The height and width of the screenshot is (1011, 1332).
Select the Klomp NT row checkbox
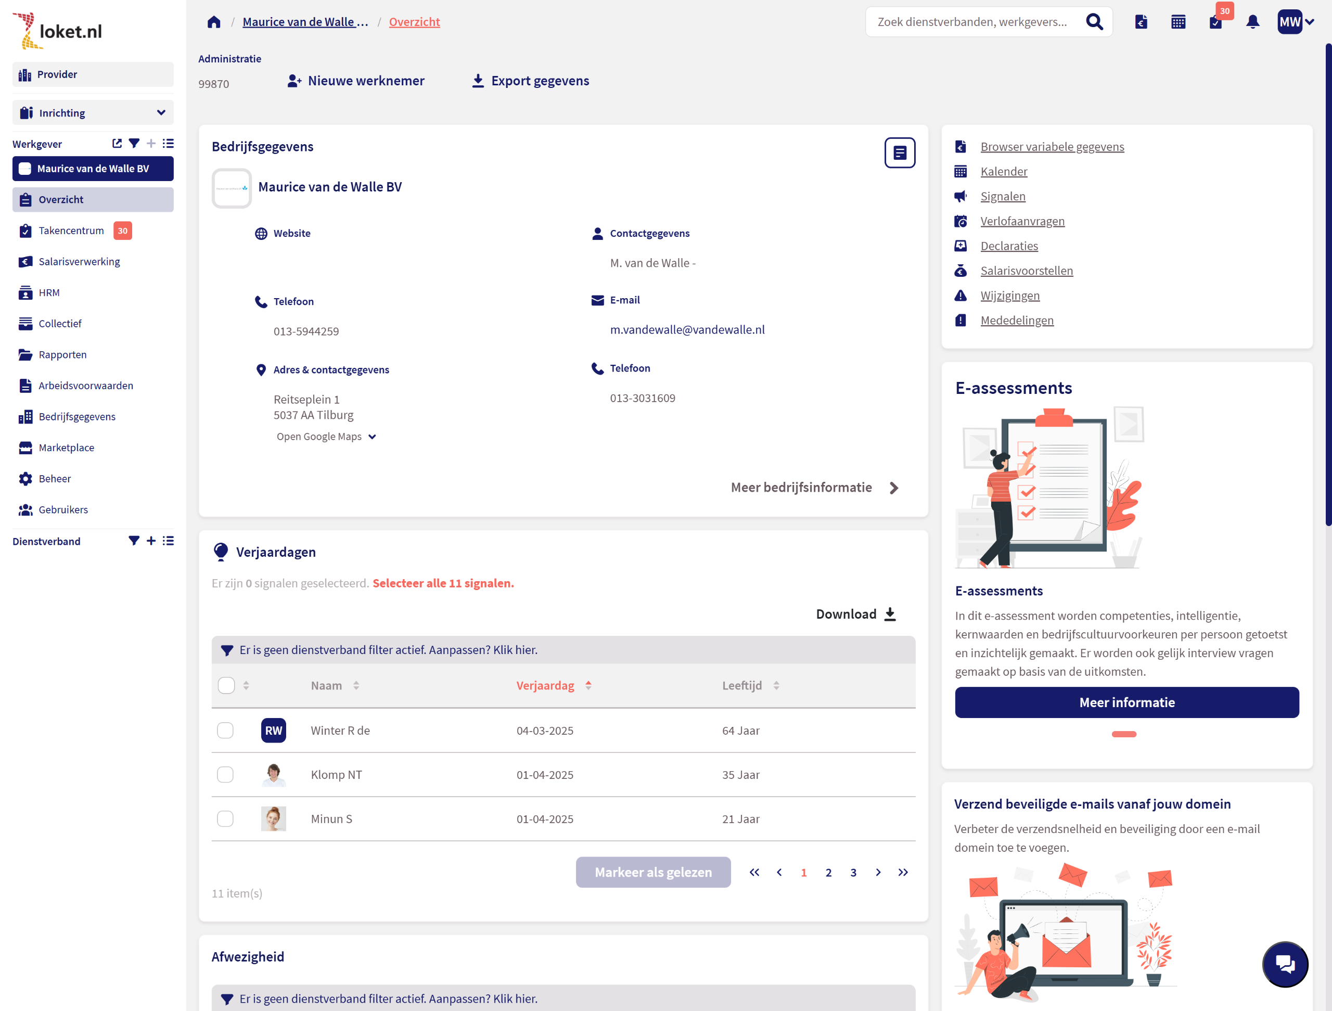point(225,774)
